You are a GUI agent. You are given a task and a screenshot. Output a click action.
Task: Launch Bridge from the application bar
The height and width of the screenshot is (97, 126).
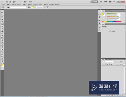pos(7,2)
